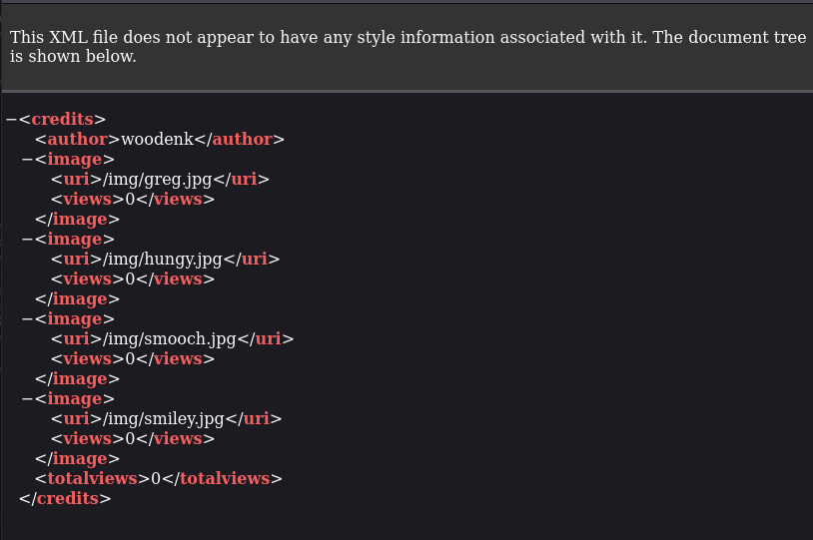Click the views line under smooch.jpg
813x540 pixels.
[x=133, y=359]
